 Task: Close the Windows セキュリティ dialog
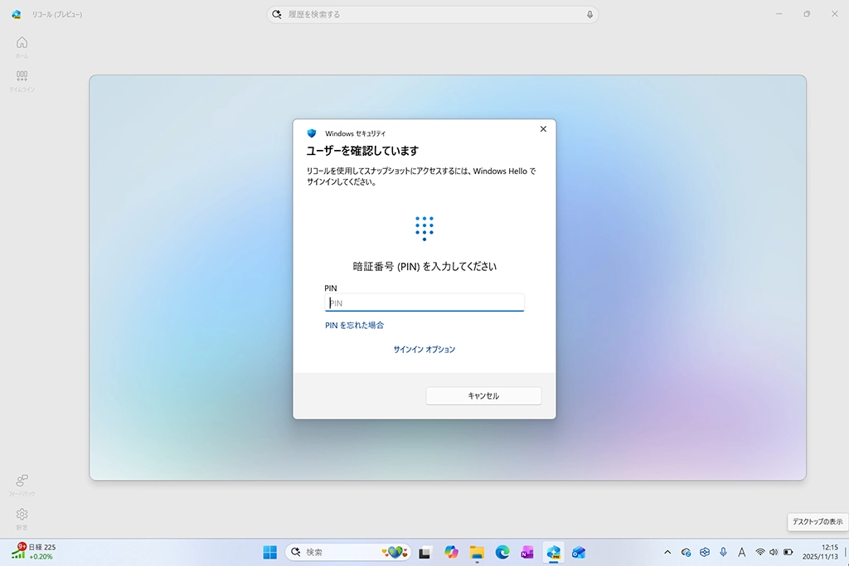coord(543,129)
